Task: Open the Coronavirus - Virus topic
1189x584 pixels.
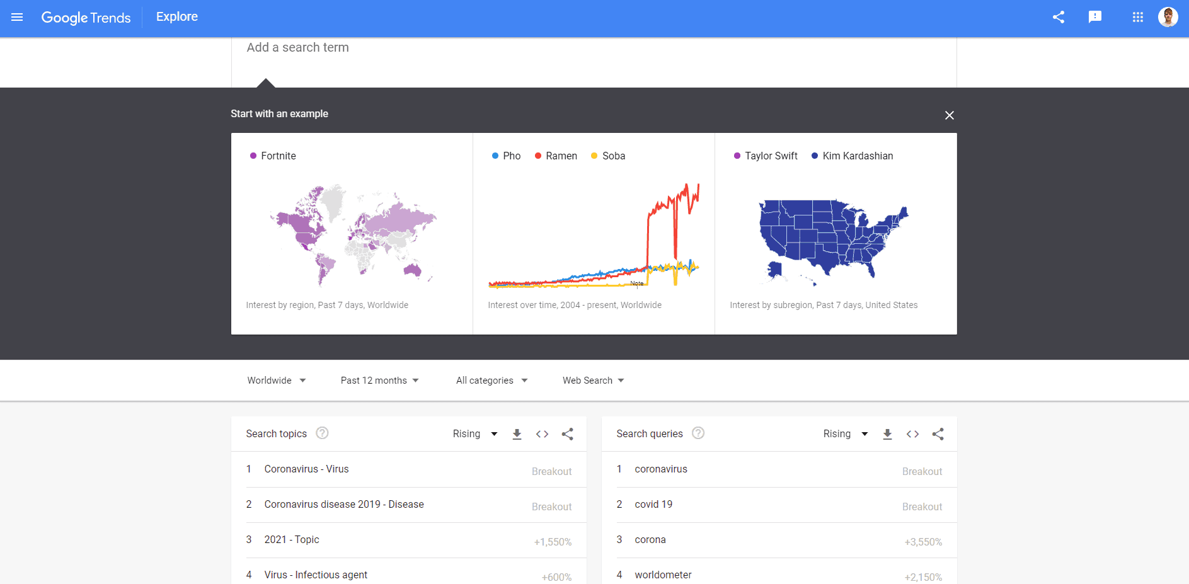Action: tap(306, 469)
